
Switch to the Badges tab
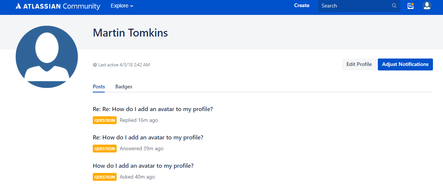coord(124,86)
